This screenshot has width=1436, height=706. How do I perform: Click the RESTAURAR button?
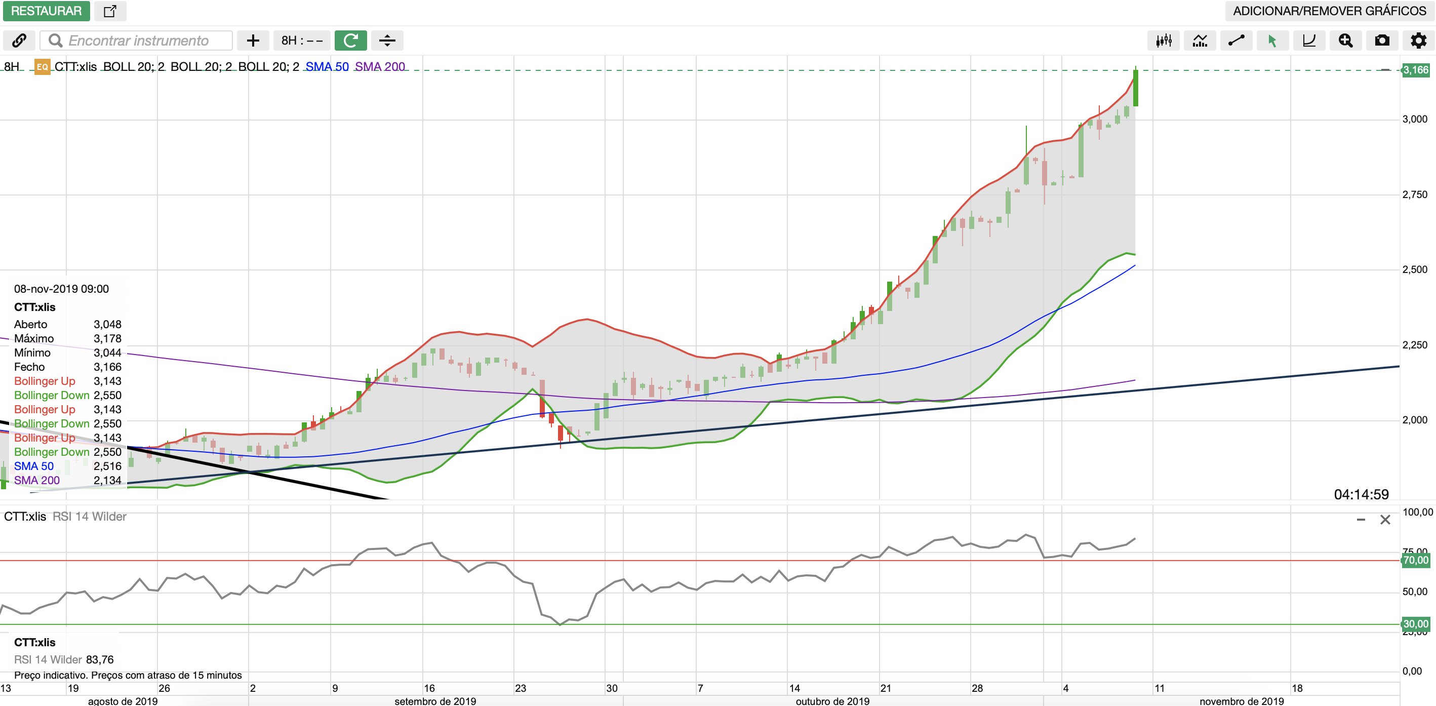[46, 11]
